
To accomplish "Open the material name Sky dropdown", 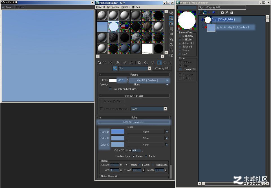I will [x=149, y=68].
